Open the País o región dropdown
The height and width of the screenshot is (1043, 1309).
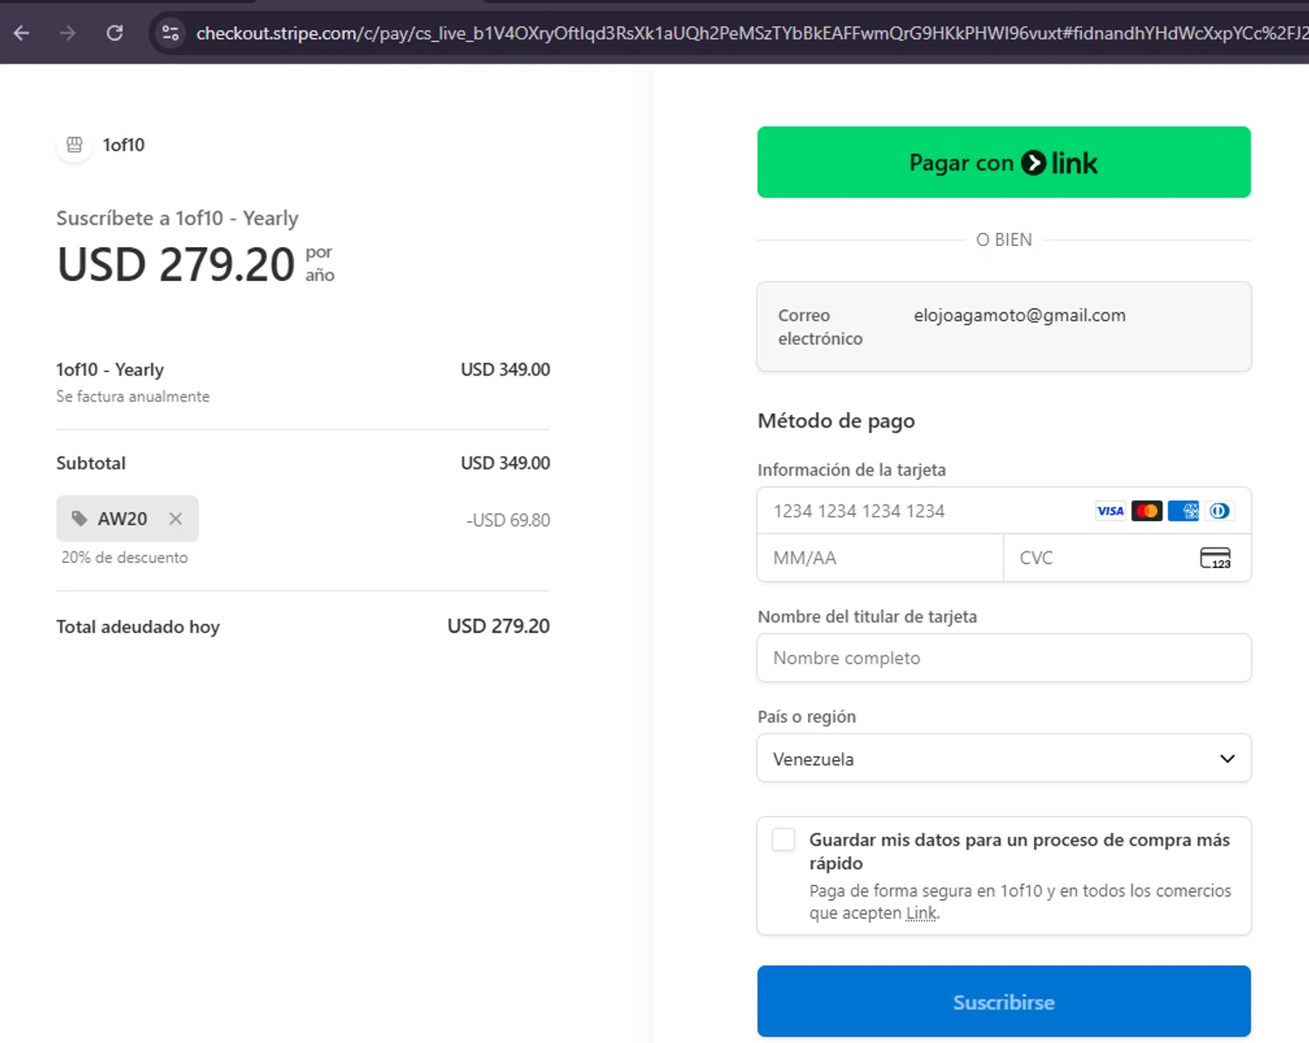click(1004, 758)
